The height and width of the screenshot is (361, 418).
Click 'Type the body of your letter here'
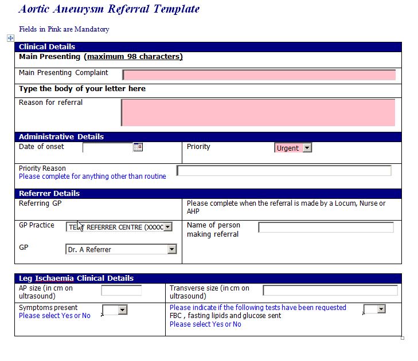point(82,88)
